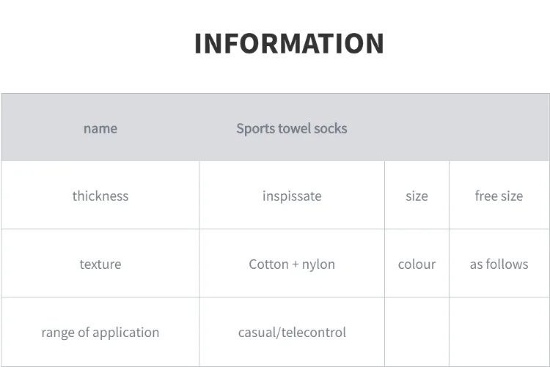This screenshot has width=550, height=367.
Task: Click the 'Cotton + nylon' cell
Action: [292, 263]
